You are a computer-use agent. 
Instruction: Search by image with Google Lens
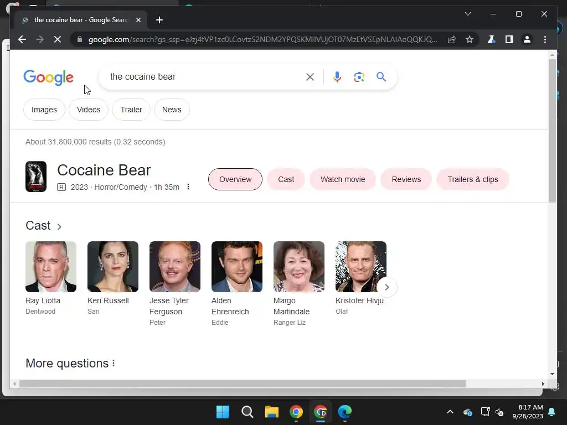click(359, 76)
